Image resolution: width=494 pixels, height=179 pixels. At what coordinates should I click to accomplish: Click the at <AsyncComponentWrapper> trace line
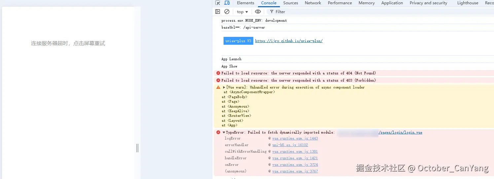(249, 92)
